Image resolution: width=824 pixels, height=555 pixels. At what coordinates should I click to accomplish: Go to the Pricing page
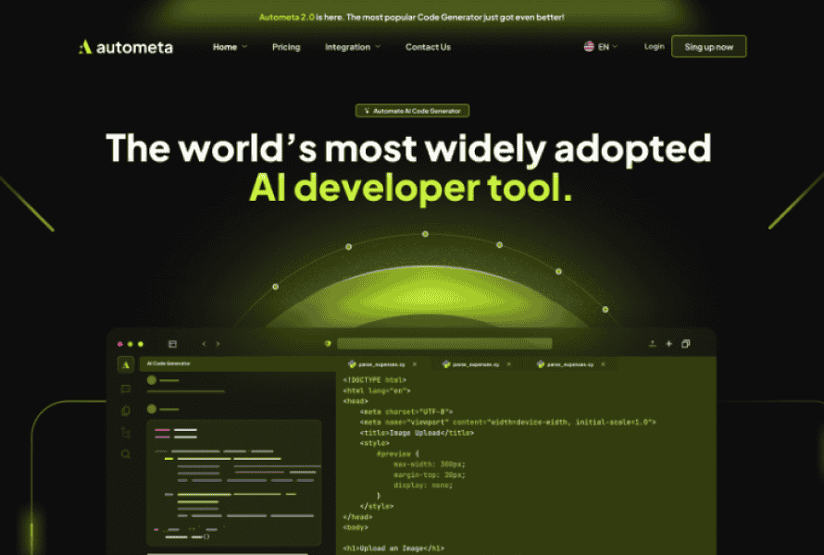click(286, 47)
